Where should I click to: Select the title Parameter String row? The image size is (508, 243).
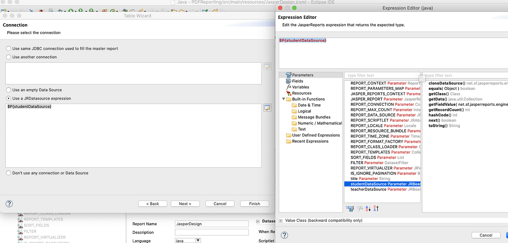[382, 179]
